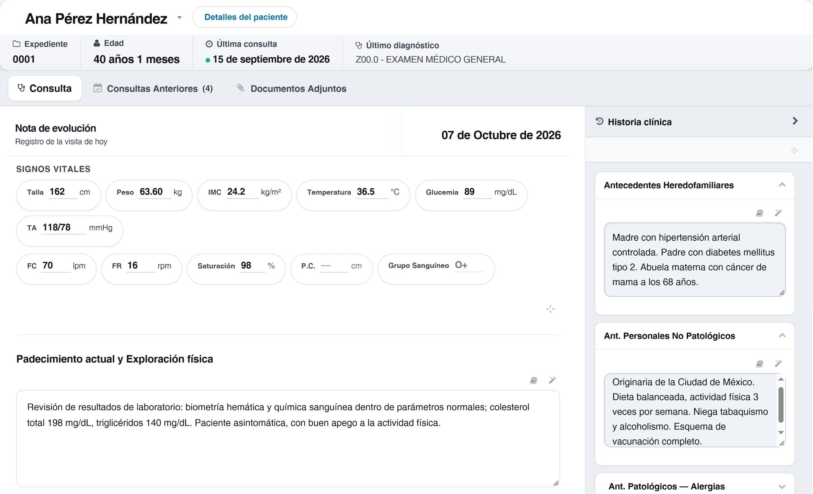
Task: Open the Documentos Adjuntos tab
Action: coord(292,88)
